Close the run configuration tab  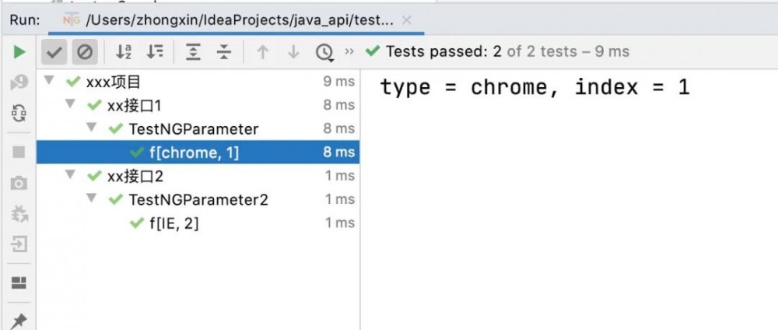[408, 19]
